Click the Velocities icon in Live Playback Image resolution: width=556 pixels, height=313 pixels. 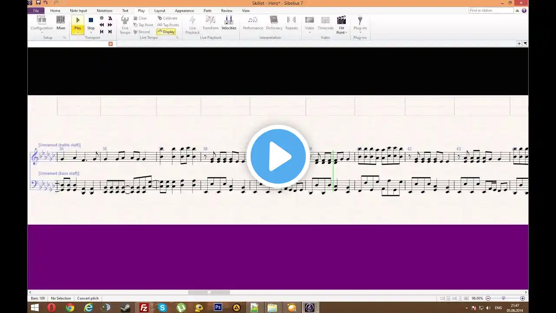(x=229, y=23)
